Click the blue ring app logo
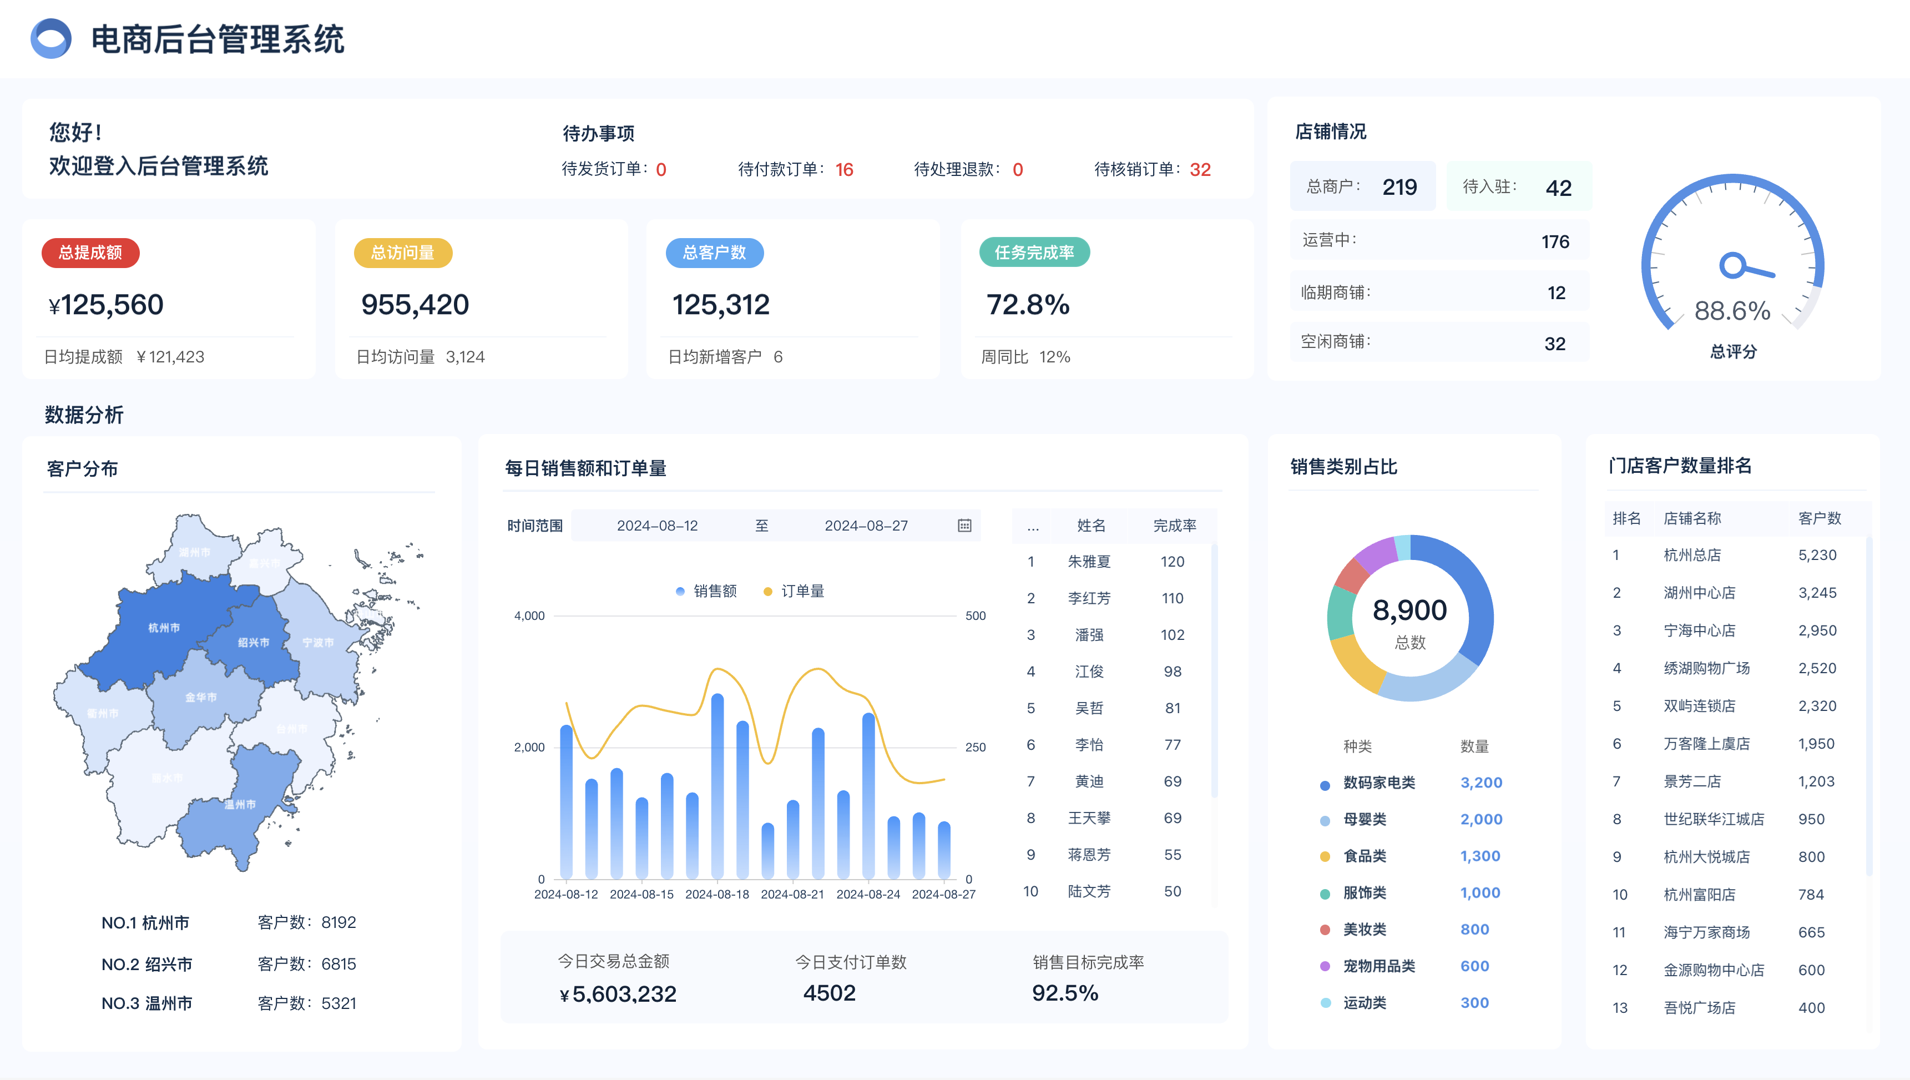The width and height of the screenshot is (1910, 1080). (50, 39)
